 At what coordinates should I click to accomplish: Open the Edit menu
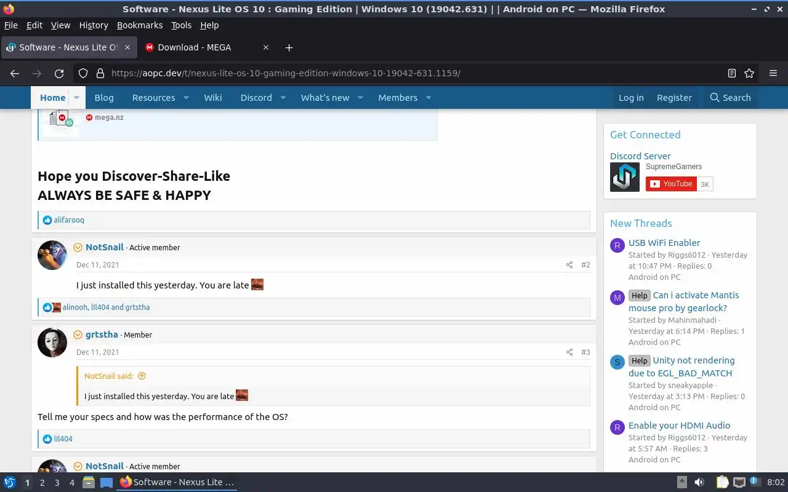click(34, 25)
